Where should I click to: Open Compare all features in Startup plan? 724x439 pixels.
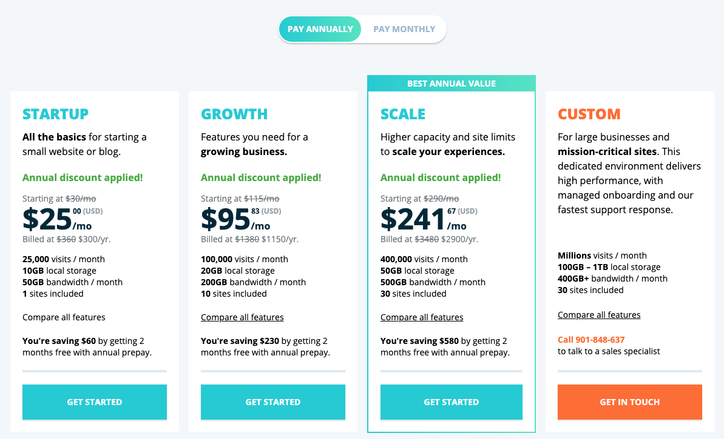point(64,317)
